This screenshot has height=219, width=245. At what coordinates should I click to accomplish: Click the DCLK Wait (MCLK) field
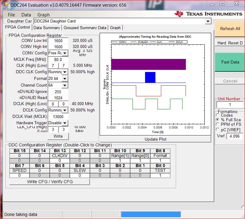click(x=58, y=117)
